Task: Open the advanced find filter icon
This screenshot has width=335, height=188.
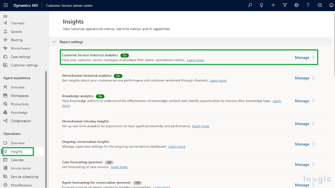Action: pyautogui.click(x=285, y=5)
